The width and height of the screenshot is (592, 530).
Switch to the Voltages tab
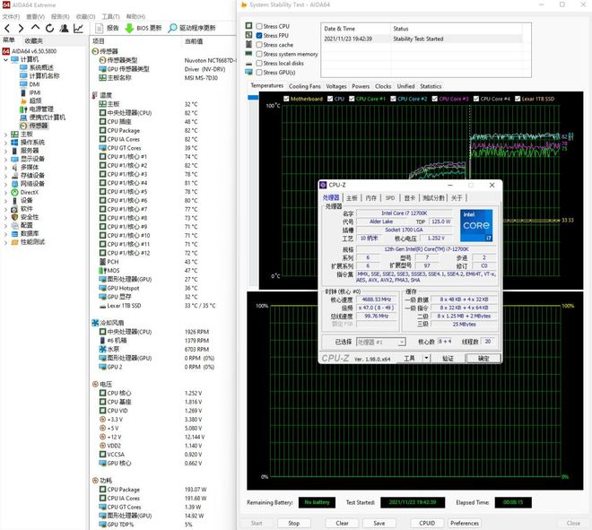click(336, 86)
